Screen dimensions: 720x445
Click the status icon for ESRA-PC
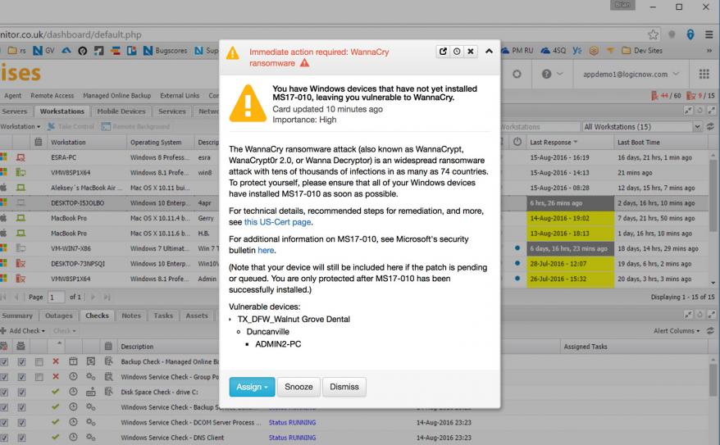21,157
